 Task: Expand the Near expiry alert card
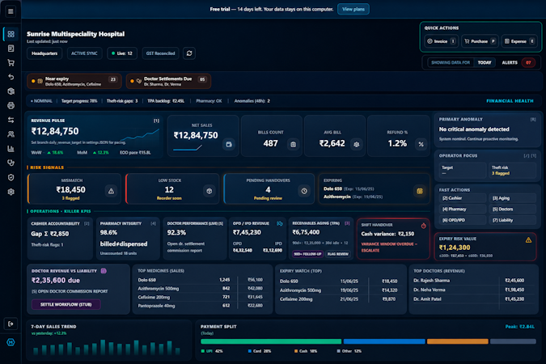coord(74,81)
